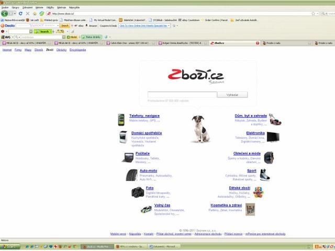Open the Volný čas category
The width and height of the screenshot is (335, 251).
click(x=162, y=206)
